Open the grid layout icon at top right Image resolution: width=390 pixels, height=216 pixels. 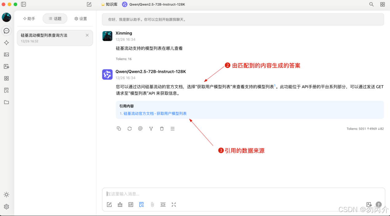(x=383, y=4)
